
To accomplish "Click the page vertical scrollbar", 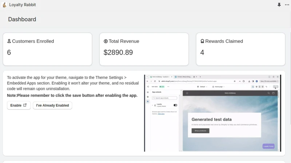I will tap(290, 78).
